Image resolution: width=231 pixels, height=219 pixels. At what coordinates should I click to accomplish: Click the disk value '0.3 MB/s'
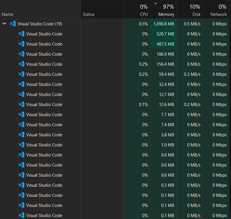coord(192,74)
